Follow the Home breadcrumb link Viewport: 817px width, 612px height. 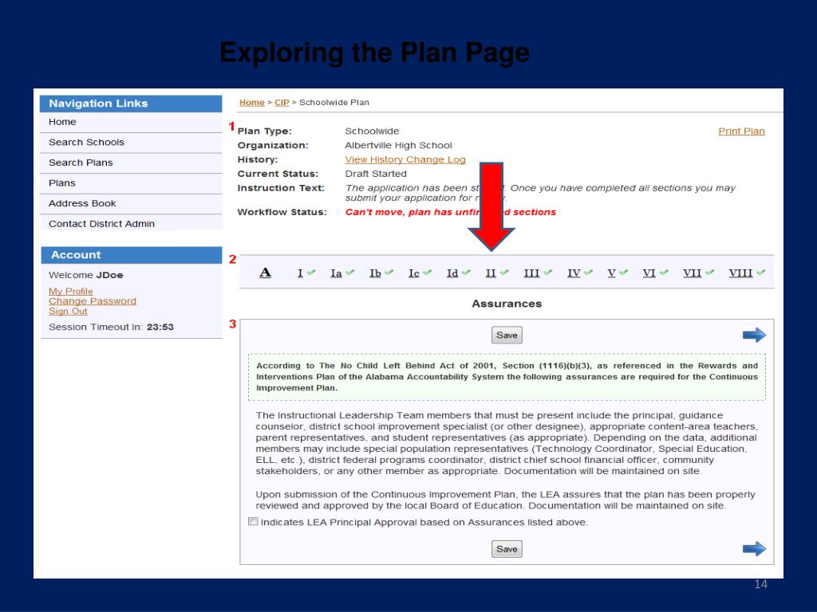[x=251, y=103]
